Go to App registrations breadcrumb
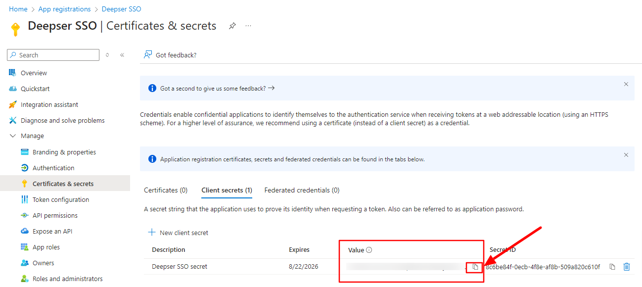The height and width of the screenshot is (287, 642). [64, 9]
